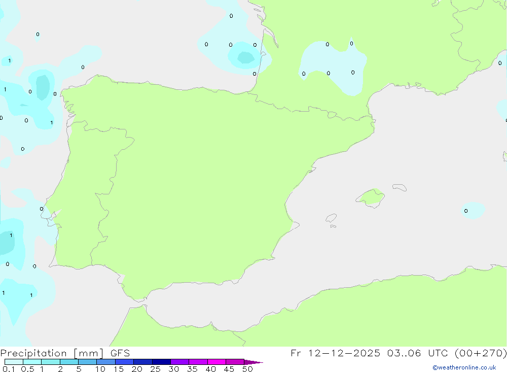Click the 25–30 mm navy legend swatch
The image size is (507, 372).
(x=161, y=362)
